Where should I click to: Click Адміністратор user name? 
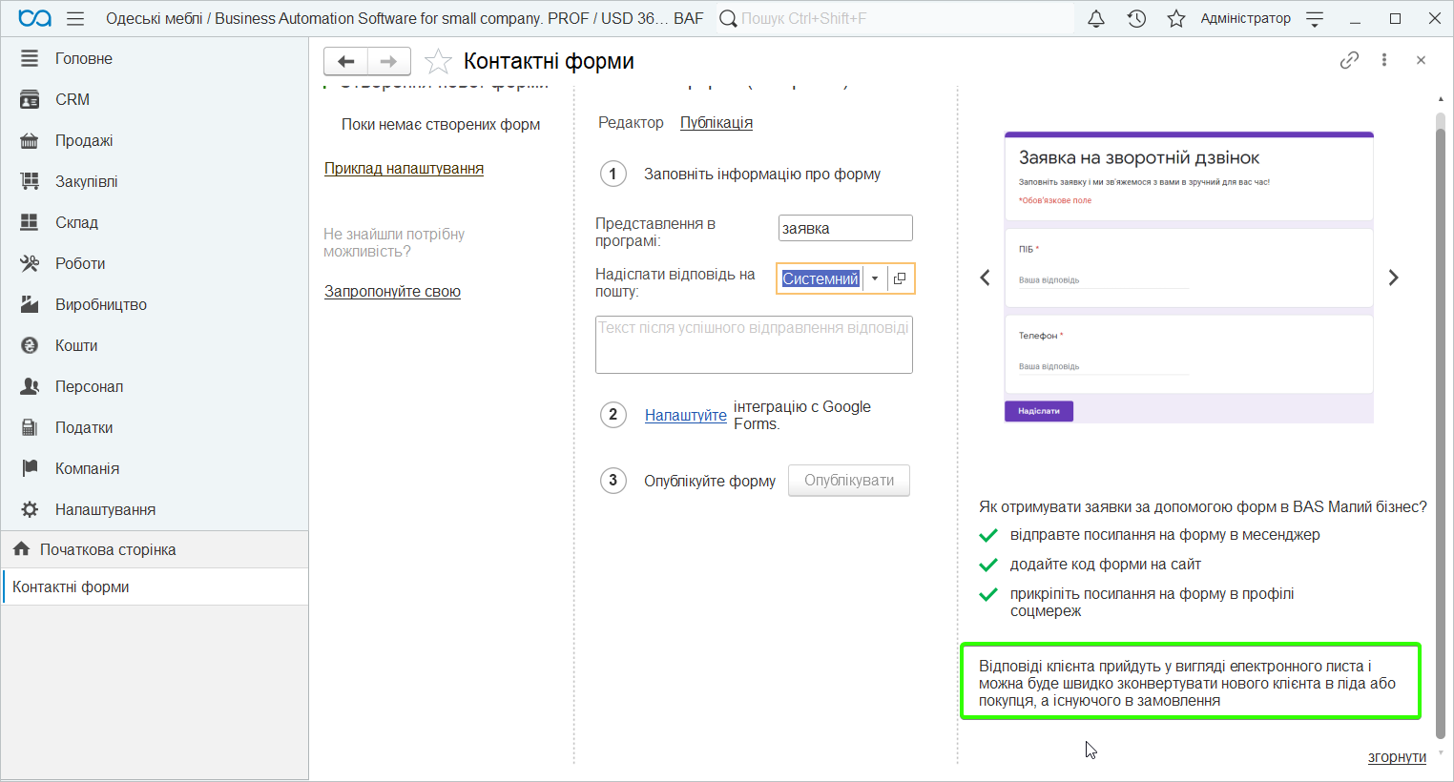[x=1245, y=18]
